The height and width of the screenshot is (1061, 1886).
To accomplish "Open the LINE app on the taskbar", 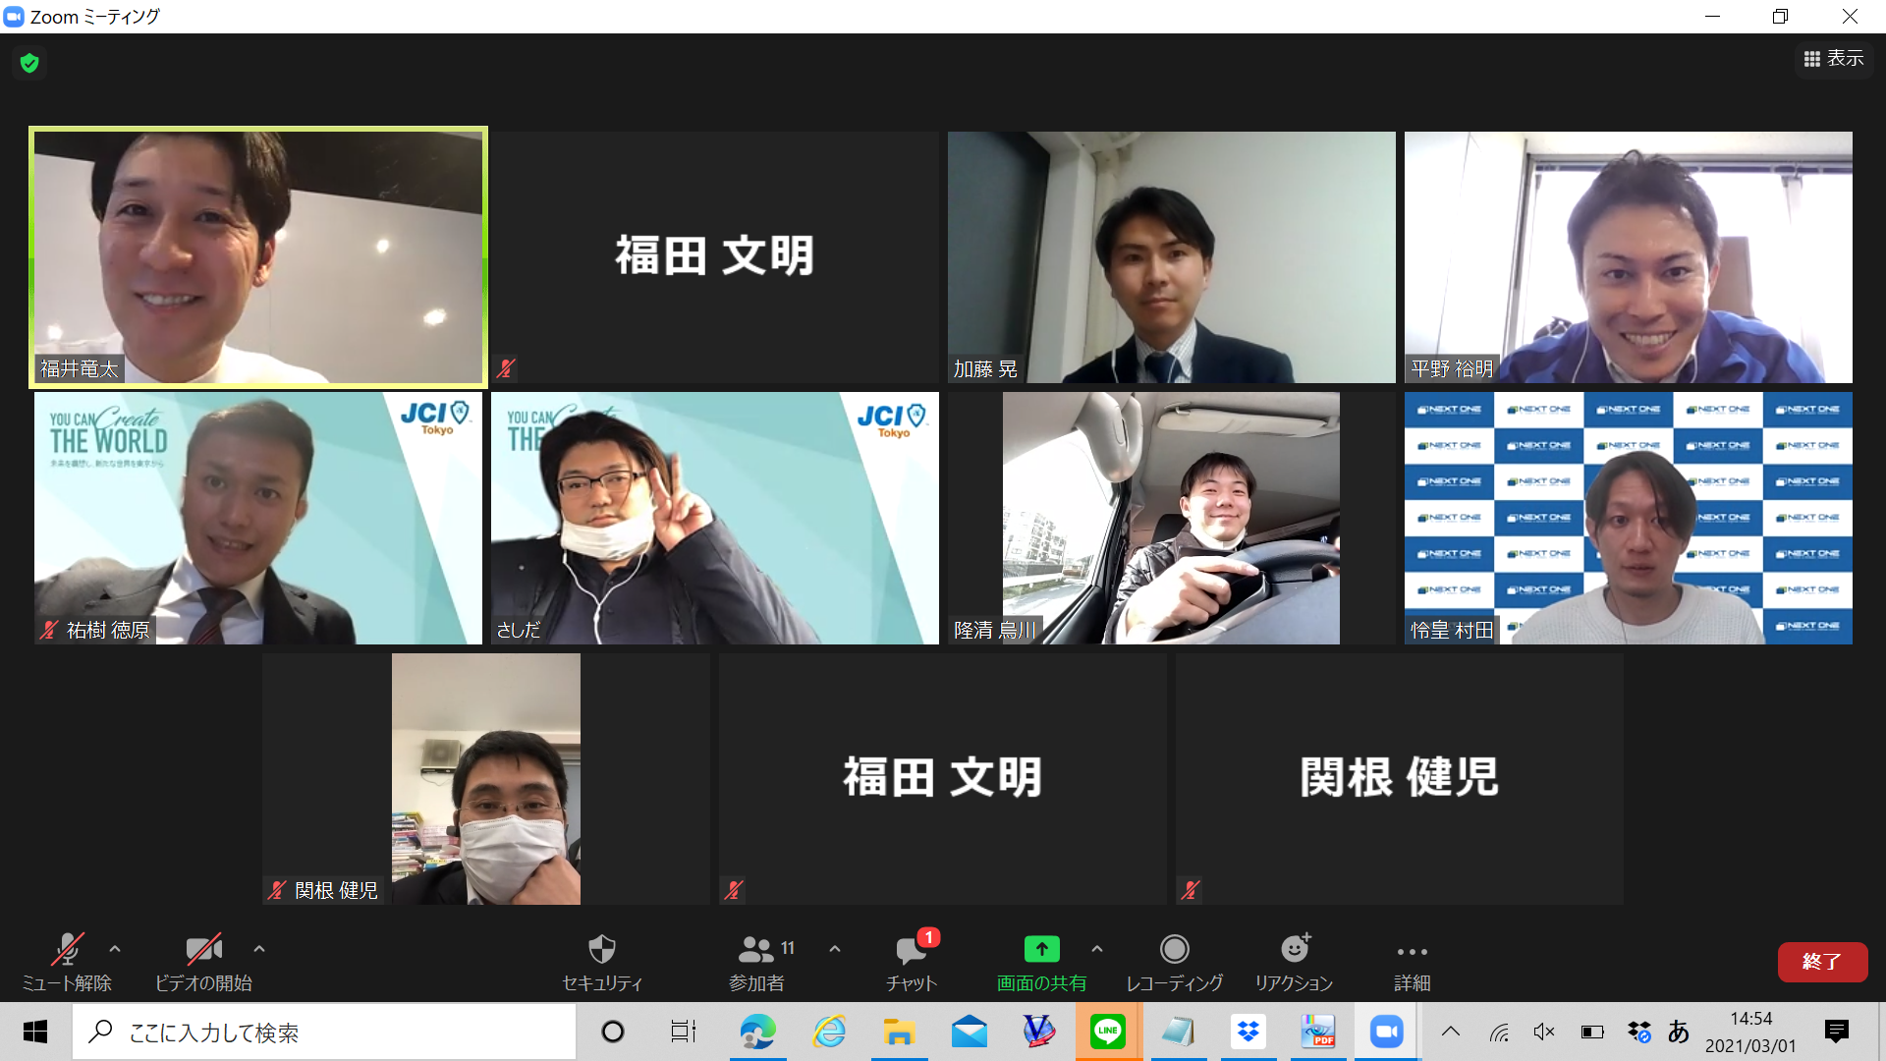I will coord(1107,1032).
